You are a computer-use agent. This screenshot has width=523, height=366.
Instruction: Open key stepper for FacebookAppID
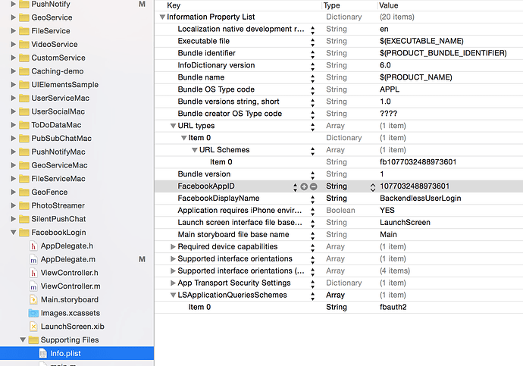[x=295, y=187]
